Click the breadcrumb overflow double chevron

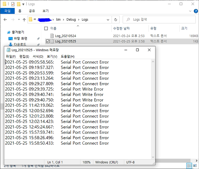point(35,19)
